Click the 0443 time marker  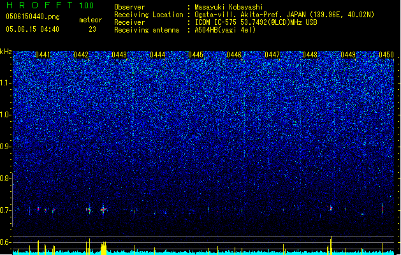pyautogui.click(x=119, y=55)
